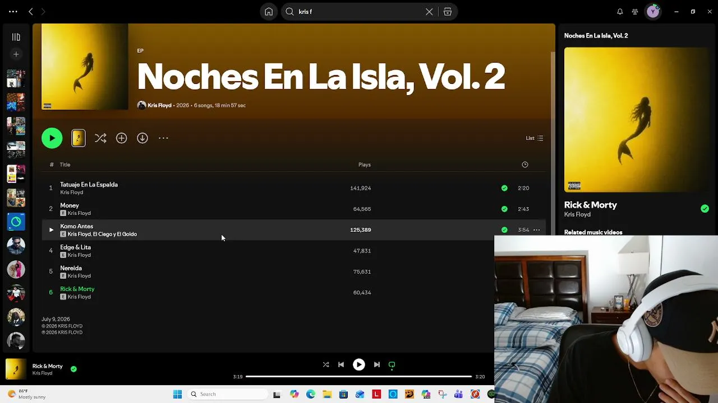Select the track Nereida
The image size is (718, 403).
71,268
